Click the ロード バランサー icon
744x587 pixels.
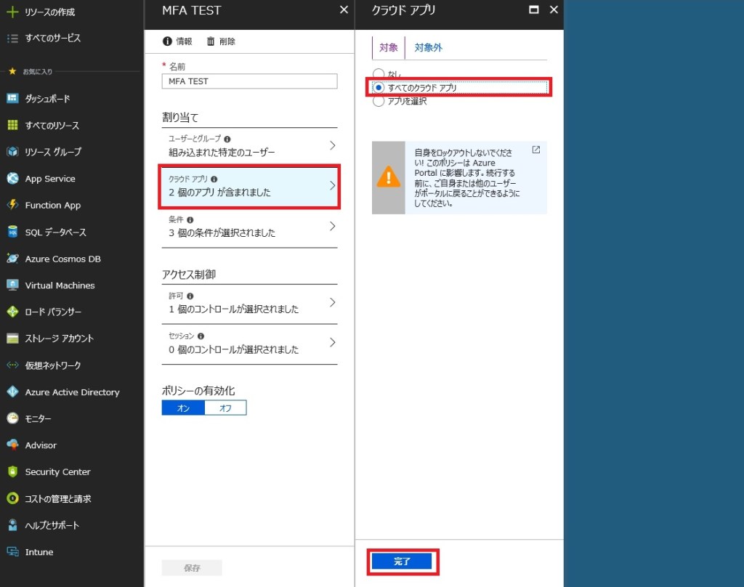click(12, 312)
